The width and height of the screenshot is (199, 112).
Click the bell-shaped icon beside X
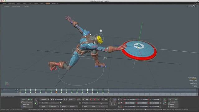(115, 104)
